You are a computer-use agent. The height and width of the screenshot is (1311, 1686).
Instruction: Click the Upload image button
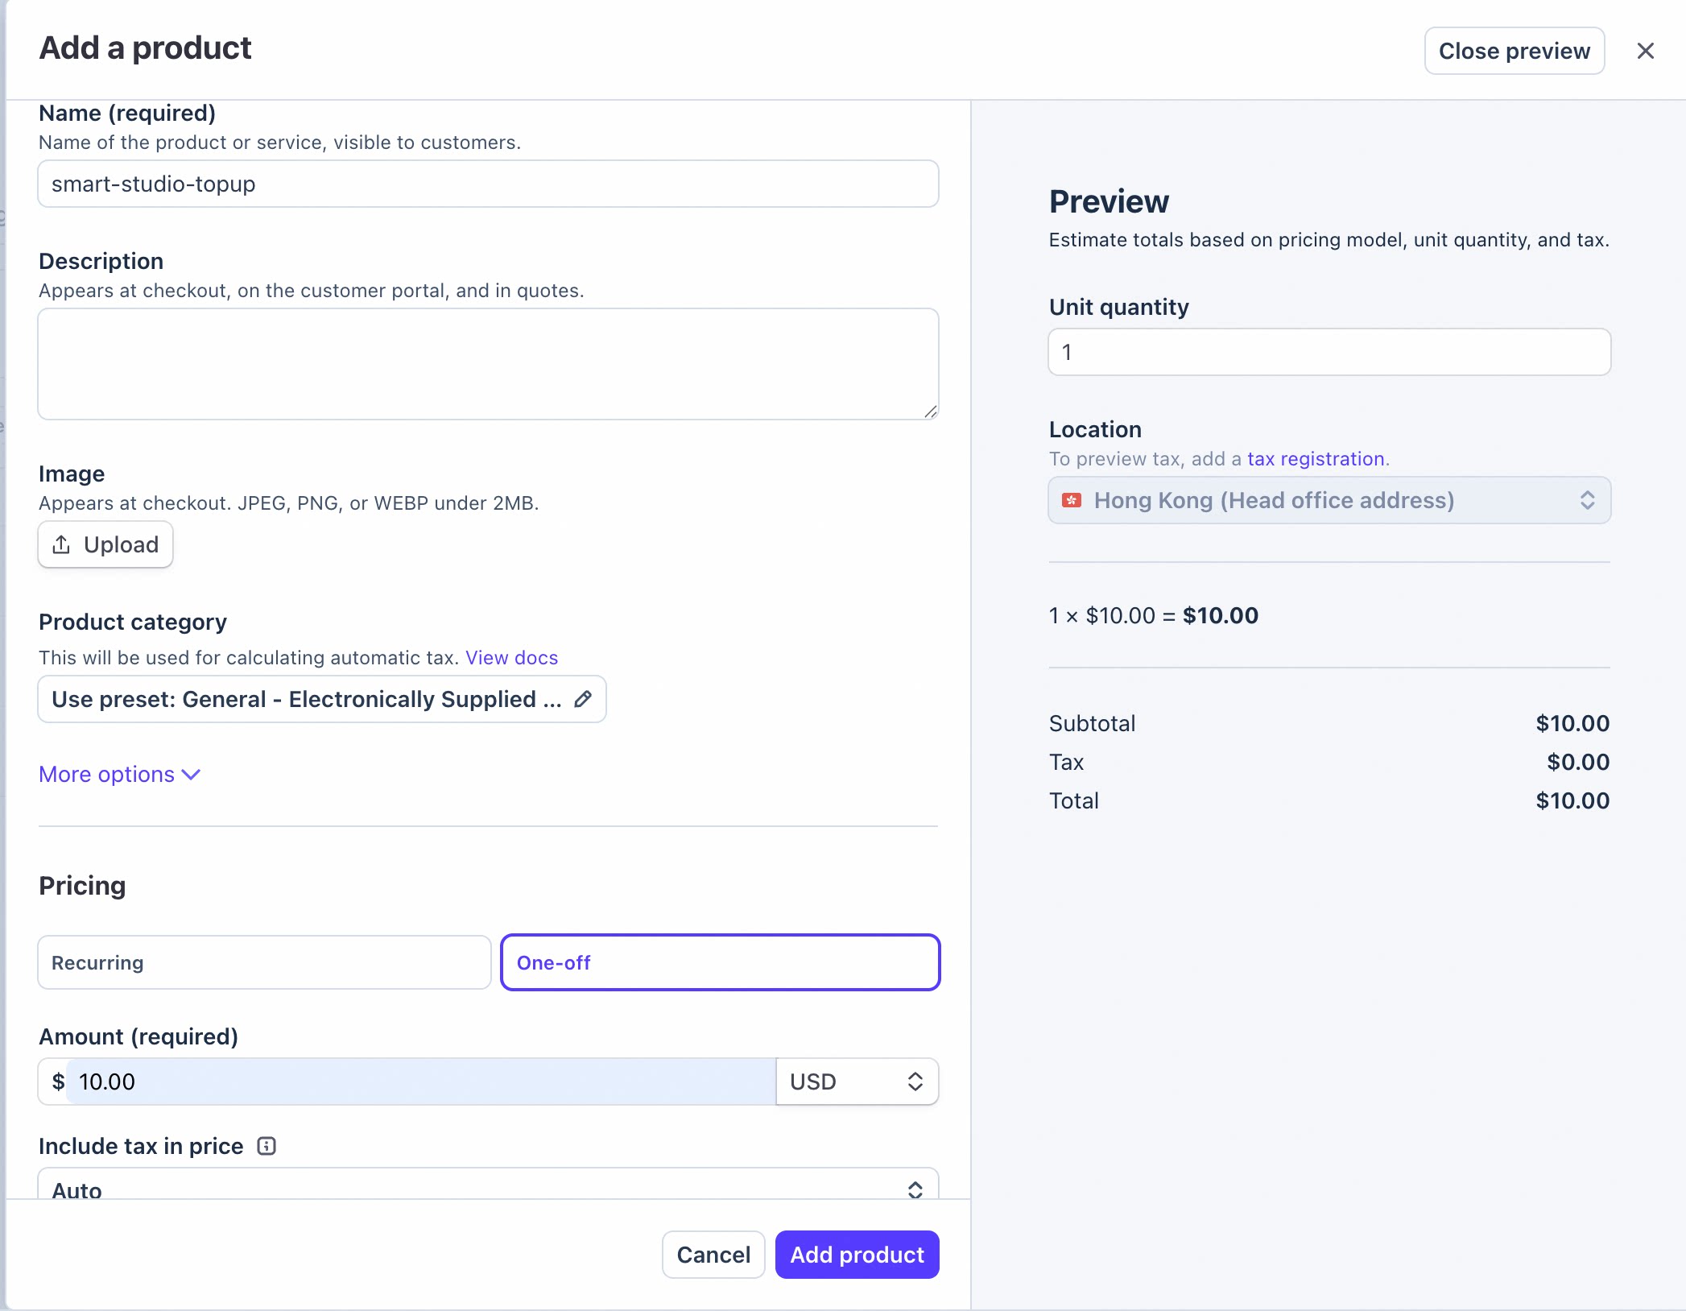tap(105, 544)
